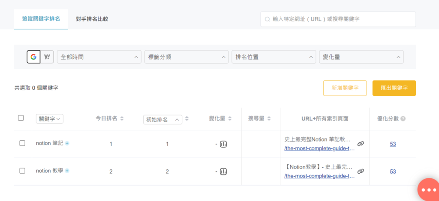Expand the 變化量 filter dropdown

(x=361, y=57)
